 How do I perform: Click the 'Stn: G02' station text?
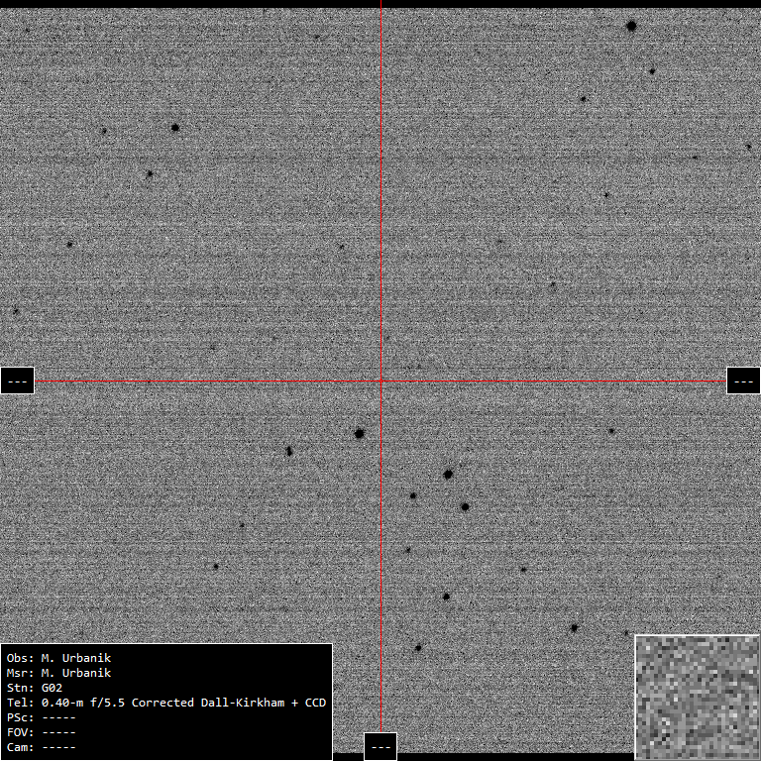[35, 688]
